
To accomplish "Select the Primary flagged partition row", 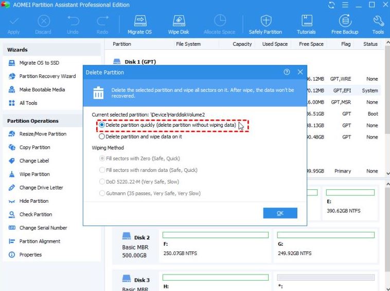I will point(344,171).
